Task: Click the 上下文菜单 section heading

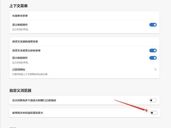Action: [x=18, y=6]
